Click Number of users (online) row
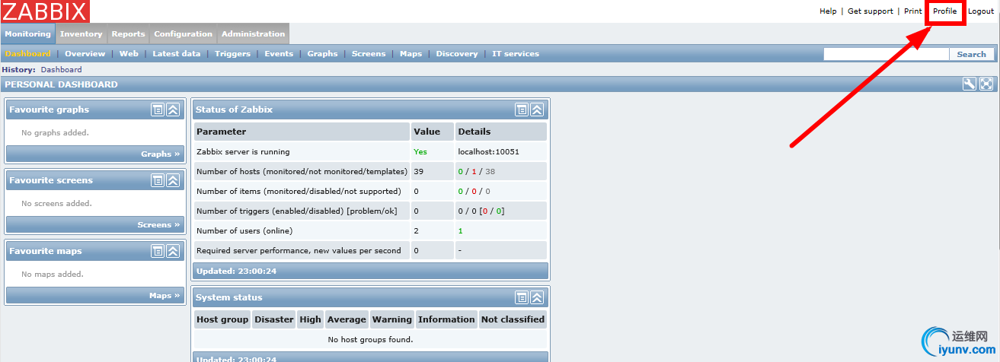Screen dimensions: 1000x362 (x=370, y=230)
